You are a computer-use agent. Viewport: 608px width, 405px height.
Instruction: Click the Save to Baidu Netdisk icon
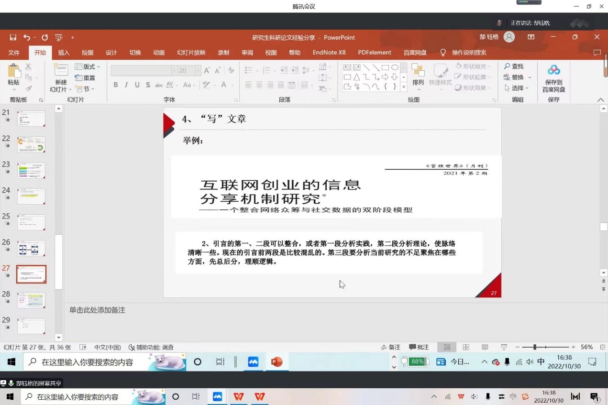click(553, 71)
